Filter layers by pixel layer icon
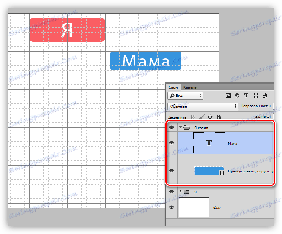 tap(228, 96)
